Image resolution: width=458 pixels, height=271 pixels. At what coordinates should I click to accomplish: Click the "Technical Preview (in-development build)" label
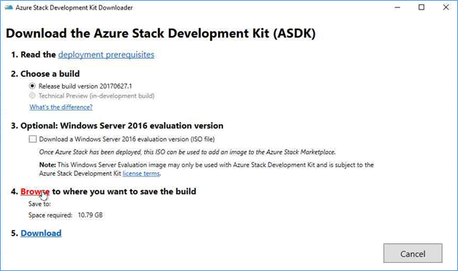coord(97,96)
